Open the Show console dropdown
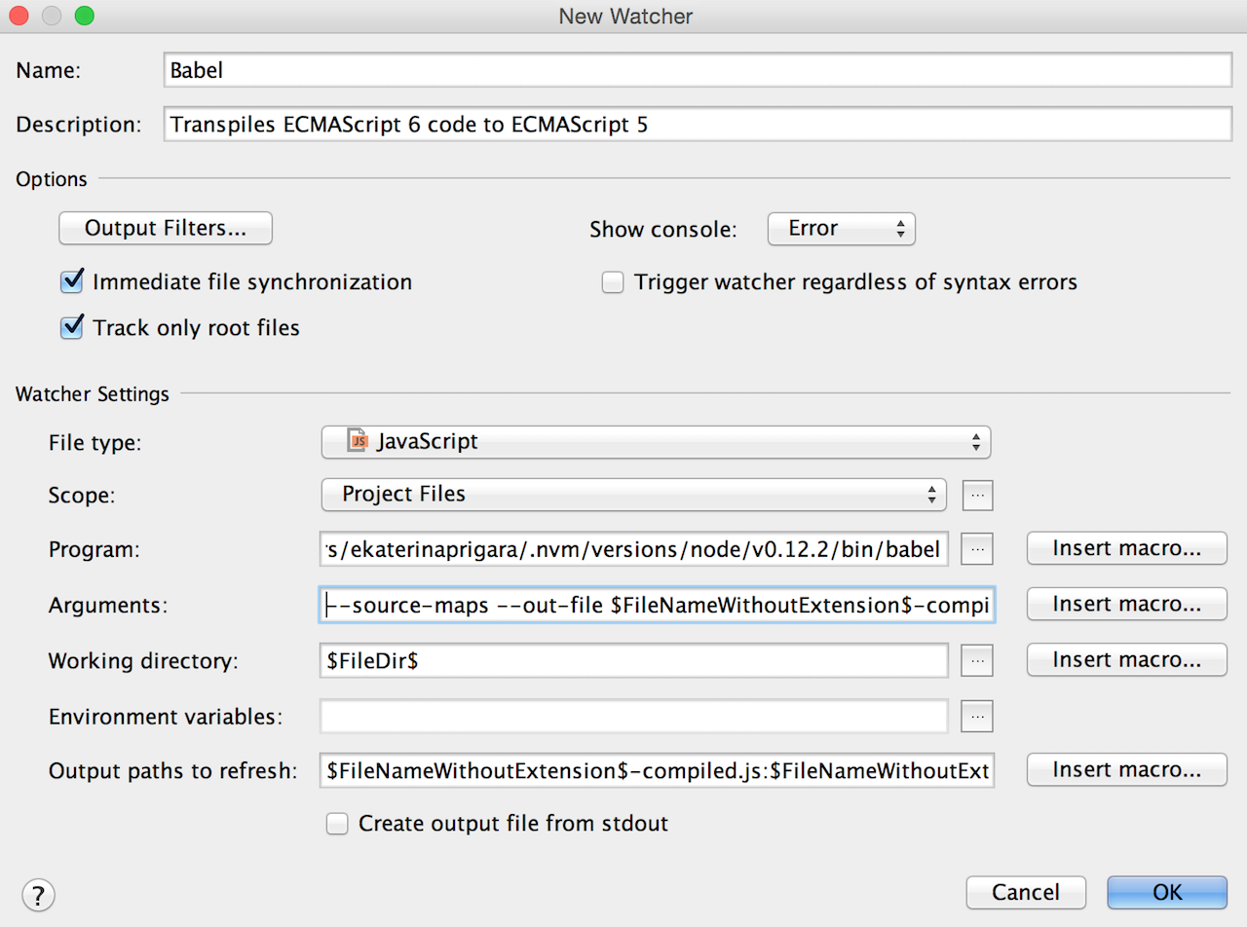Screen dimensions: 1247x927 point(842,229)
